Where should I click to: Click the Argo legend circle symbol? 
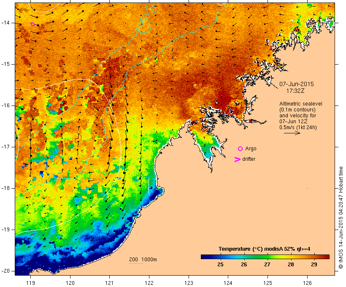pyautogui.click(x=241, y=149)
